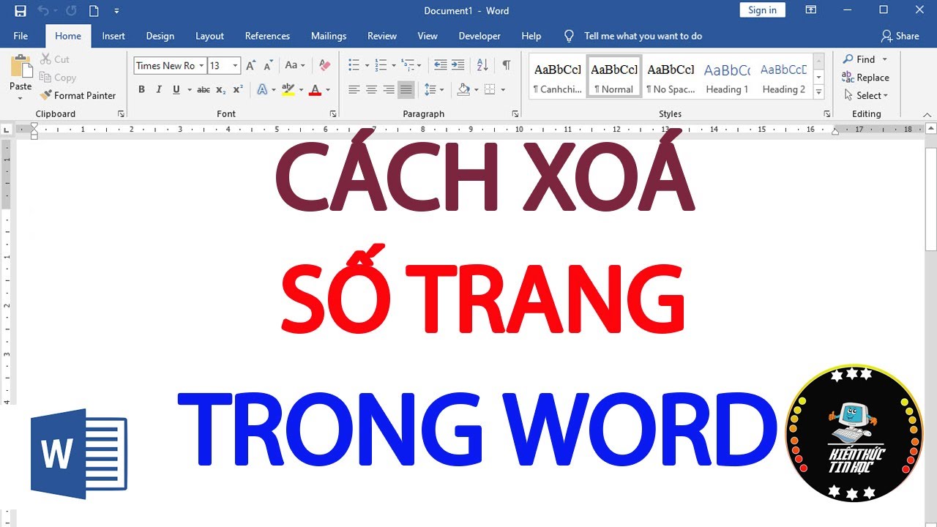Image resolution: width=937 pixels, height=527 pixels.
Task: Toggle justified alignment
Action: coord(406,90)
